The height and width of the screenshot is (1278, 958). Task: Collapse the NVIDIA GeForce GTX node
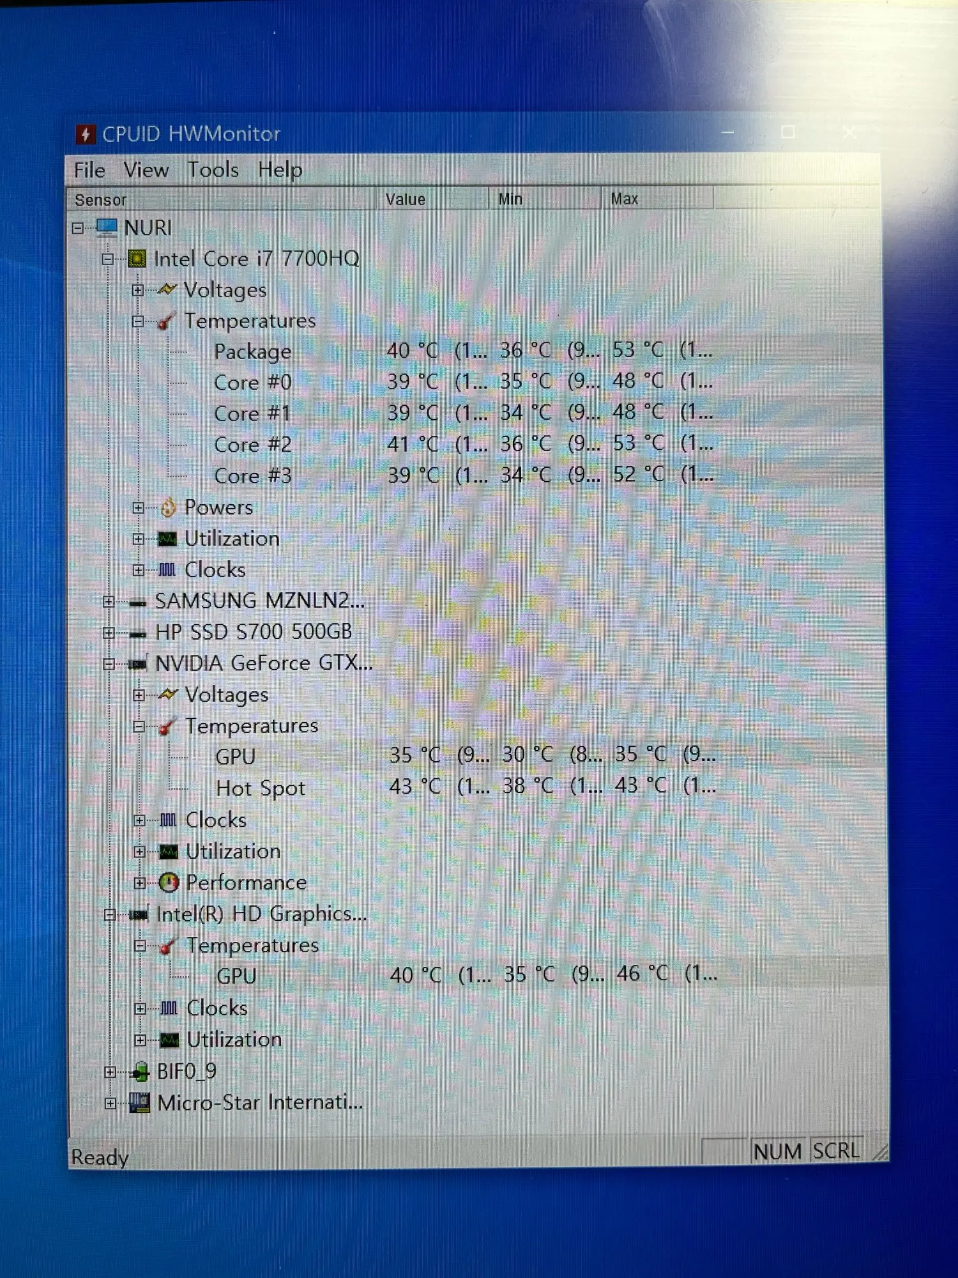click(x=109, y=665)
